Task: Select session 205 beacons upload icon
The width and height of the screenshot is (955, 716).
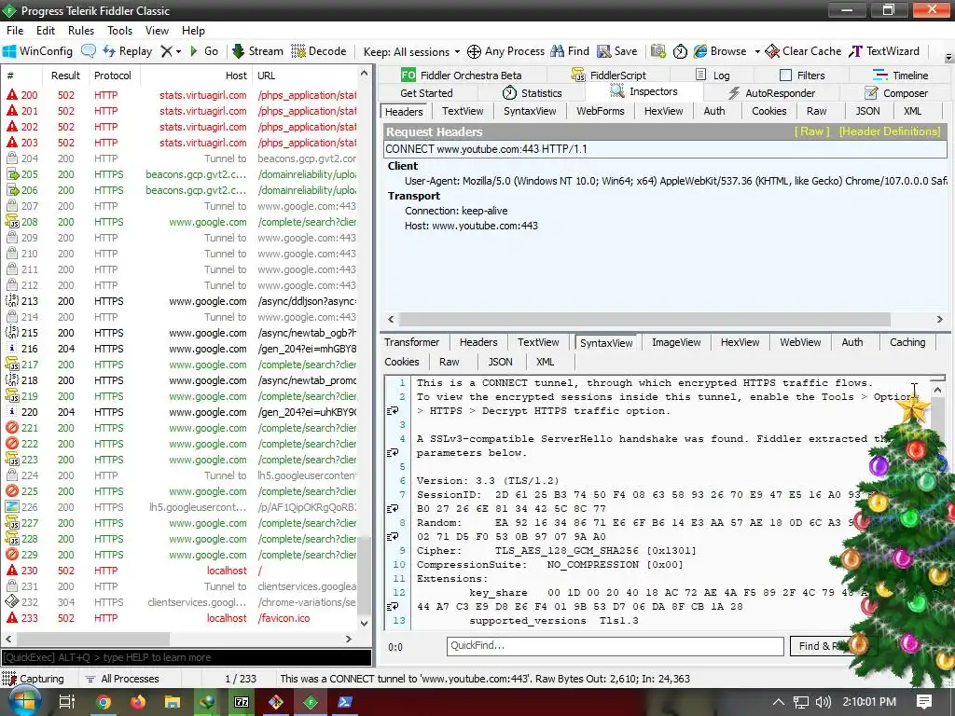Action: point(11,174)
